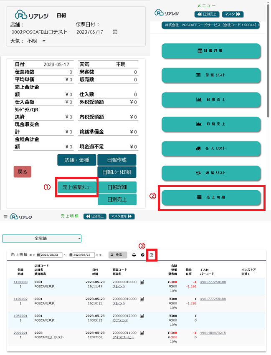Click the start date field 2023/05/23
Viewport: 271px width, 355px height.
point(51,255)
